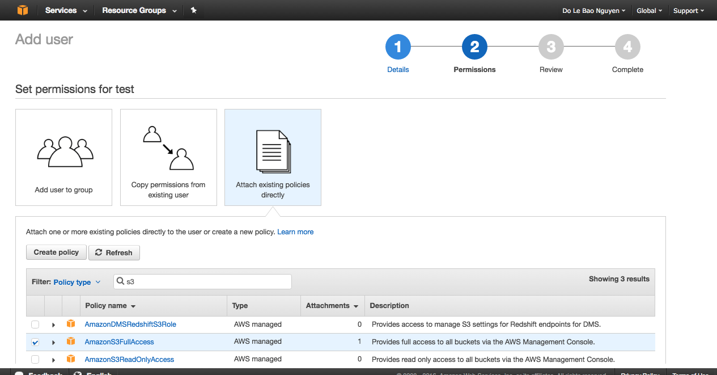
Task: Open the Global region dropdown
Action: pyautogui.click(x=649, y=10)
